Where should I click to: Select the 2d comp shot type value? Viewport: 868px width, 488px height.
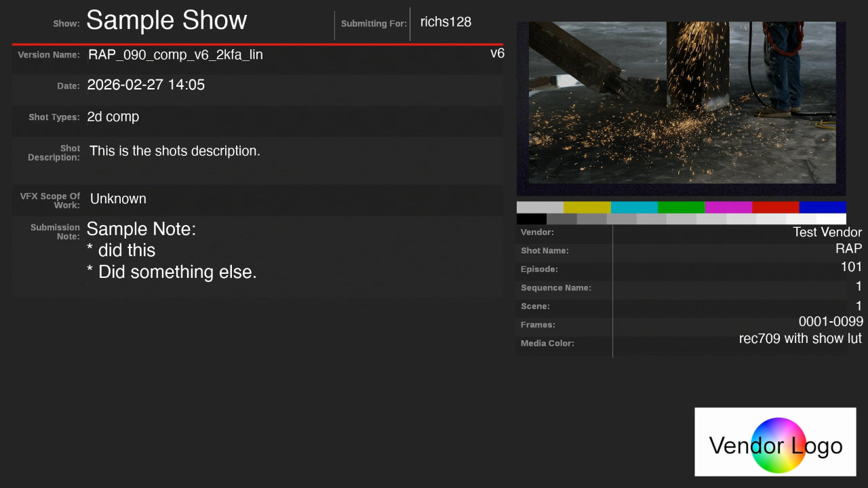click(113, 117)
